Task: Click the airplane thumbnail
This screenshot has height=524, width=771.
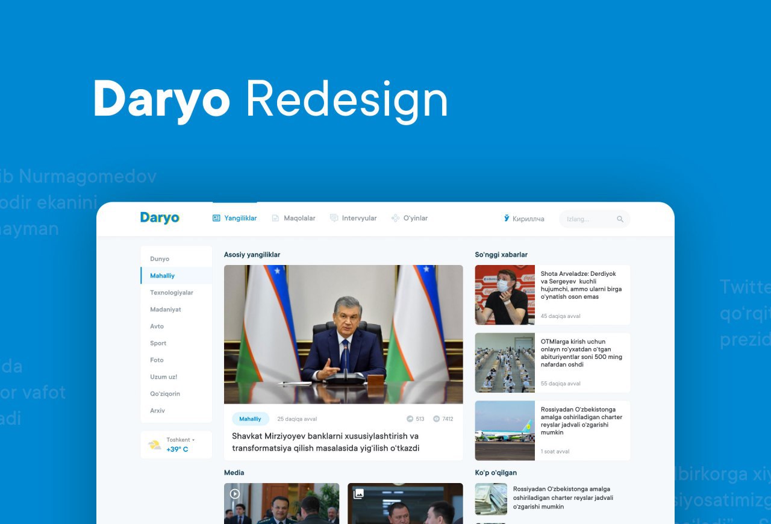Action: 505,431
